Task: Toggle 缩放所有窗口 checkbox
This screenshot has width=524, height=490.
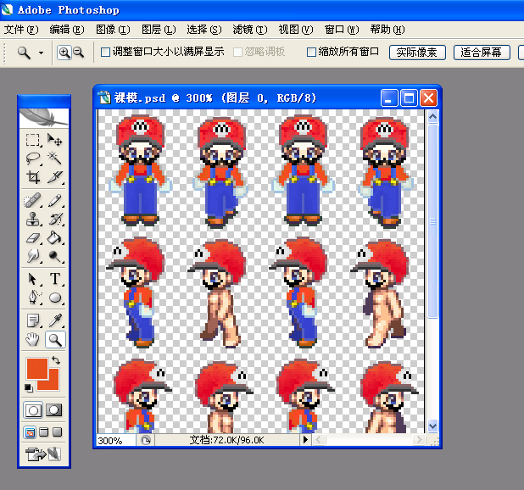Action: pos(311,52)
